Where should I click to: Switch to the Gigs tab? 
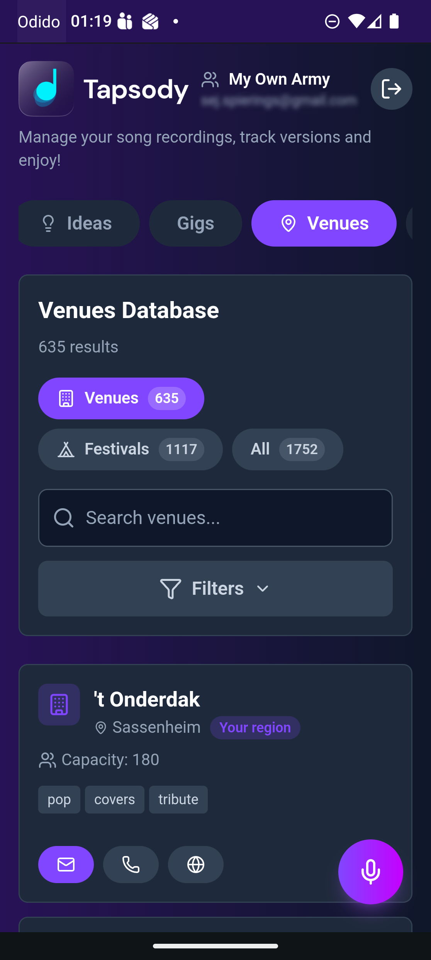click(195, 223)
